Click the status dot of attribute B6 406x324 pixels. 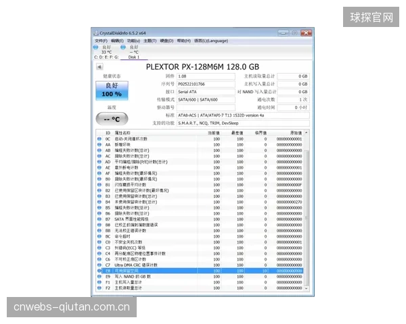99,213
